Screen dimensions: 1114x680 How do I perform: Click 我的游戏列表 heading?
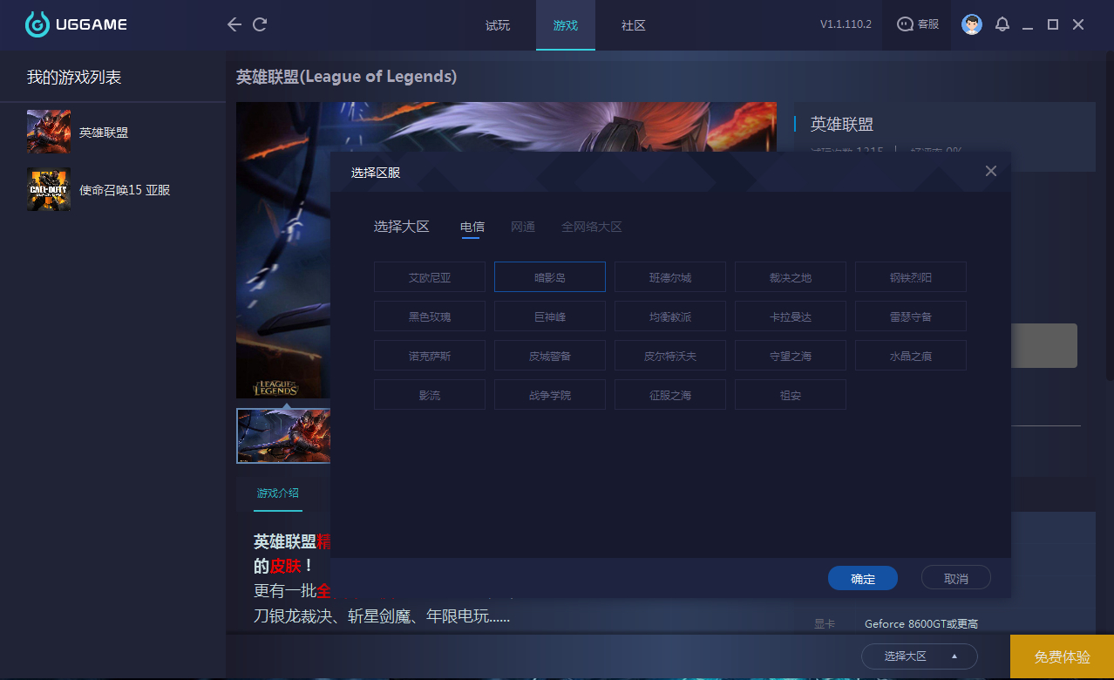coord(74,78)
